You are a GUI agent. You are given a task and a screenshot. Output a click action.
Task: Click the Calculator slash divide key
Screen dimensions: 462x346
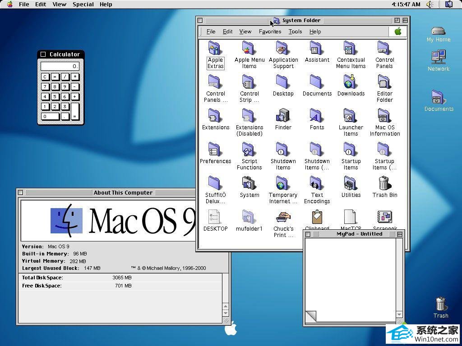[65, 77]
